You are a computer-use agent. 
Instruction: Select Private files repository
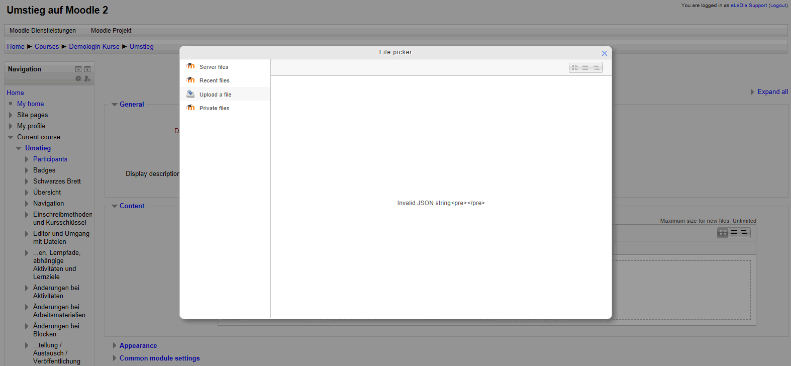pyautogui.click(x=225, y=108)
